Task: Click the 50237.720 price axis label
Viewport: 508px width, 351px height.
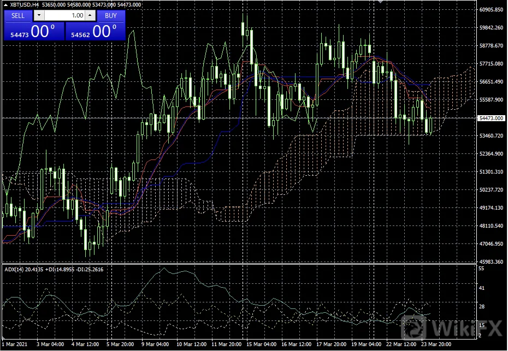Action: [491, 190]
